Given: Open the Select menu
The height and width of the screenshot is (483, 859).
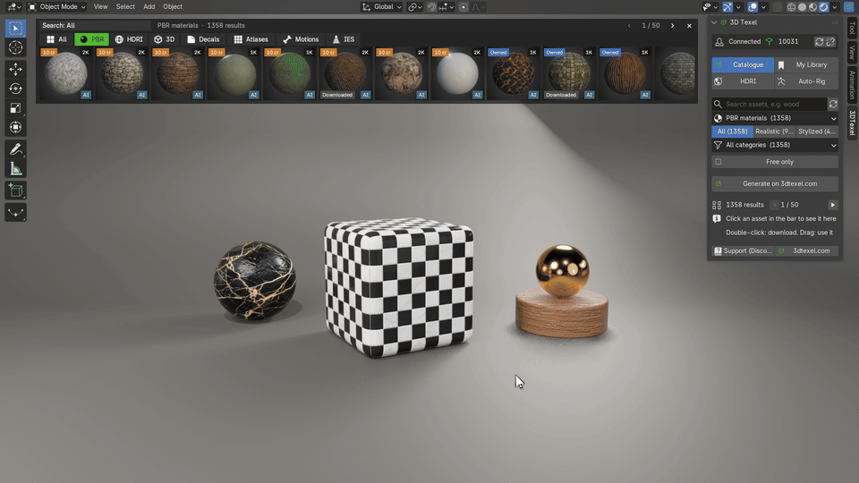Looking at the screenshot, I should click(x=125, y=7).
